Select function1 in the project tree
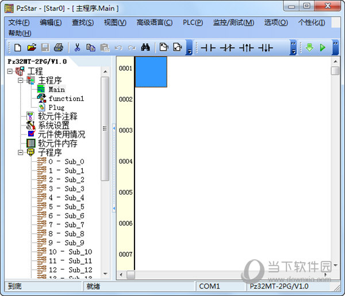The height and width of the screenshot is (296, 345). [66, 98]
